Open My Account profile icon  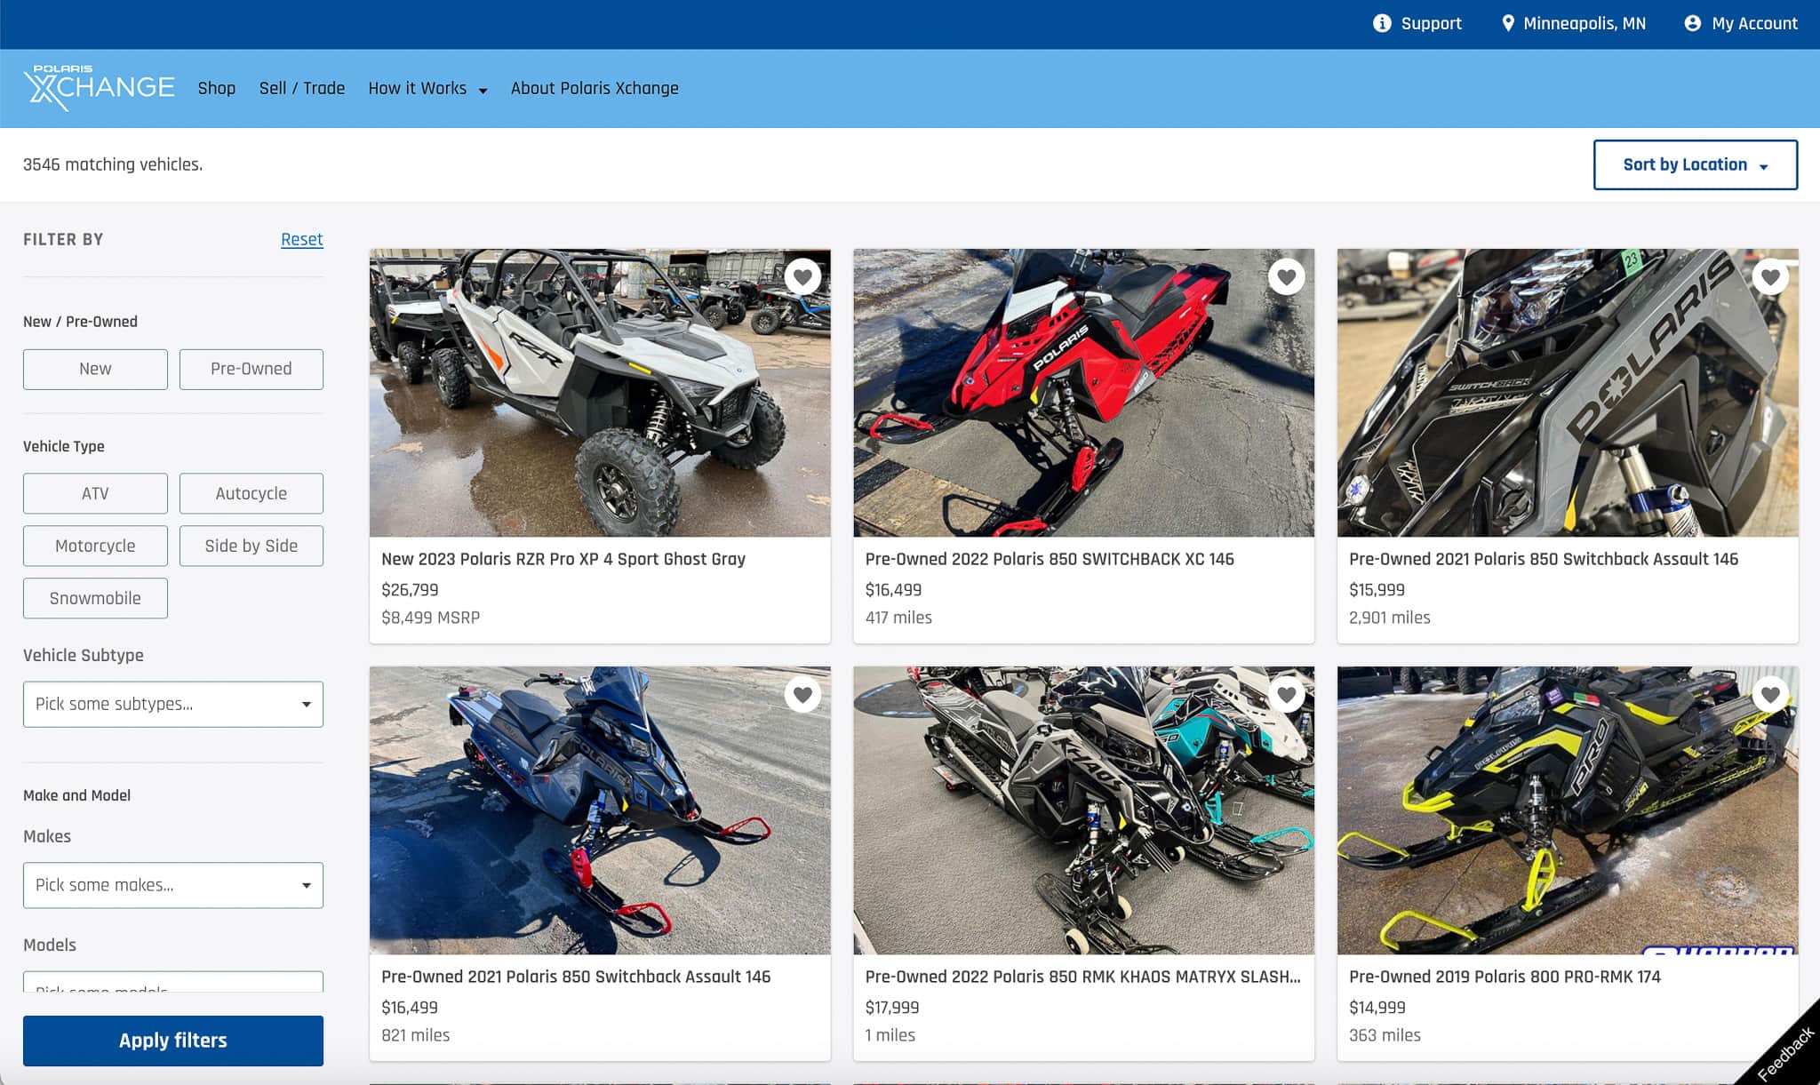click(x=1692, y=23)
